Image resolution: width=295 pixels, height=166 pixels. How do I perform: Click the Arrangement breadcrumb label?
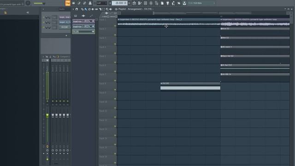pyautogui.click(x=135, y=9)
